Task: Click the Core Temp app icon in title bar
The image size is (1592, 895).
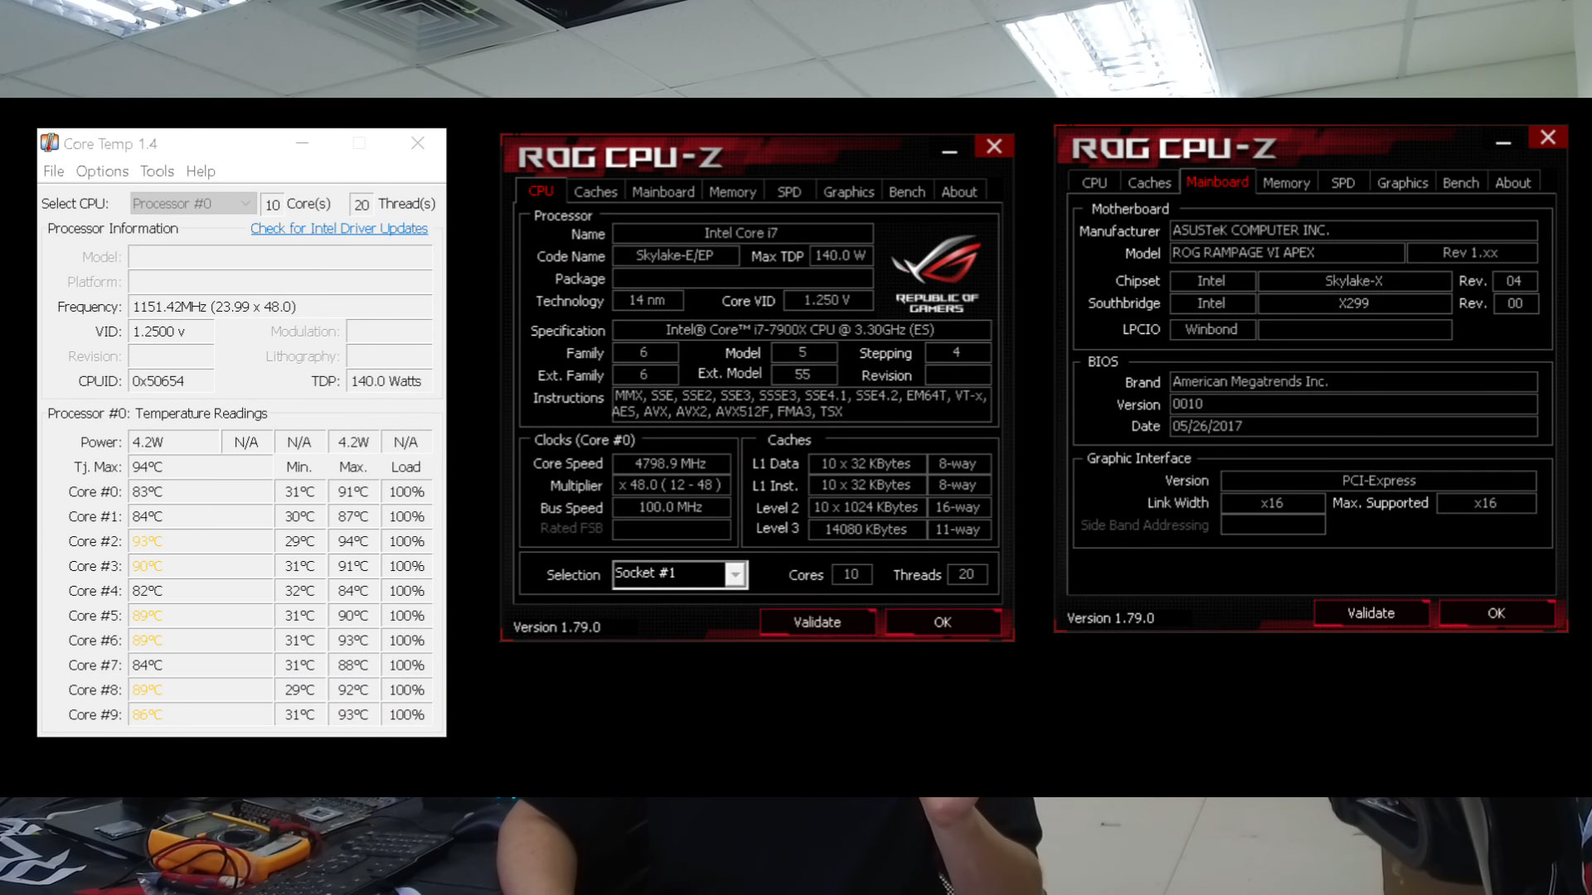Action: [x=50, y=143]
